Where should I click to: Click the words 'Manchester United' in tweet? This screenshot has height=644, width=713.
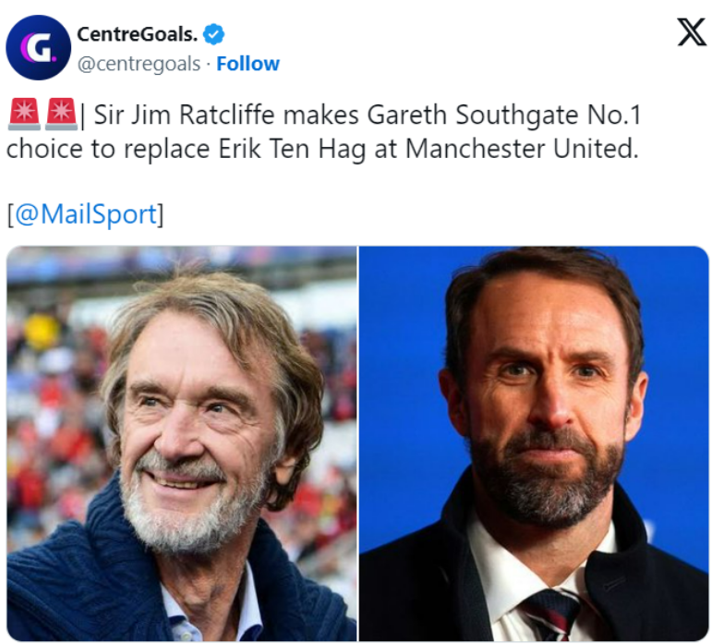click(521, 150)
